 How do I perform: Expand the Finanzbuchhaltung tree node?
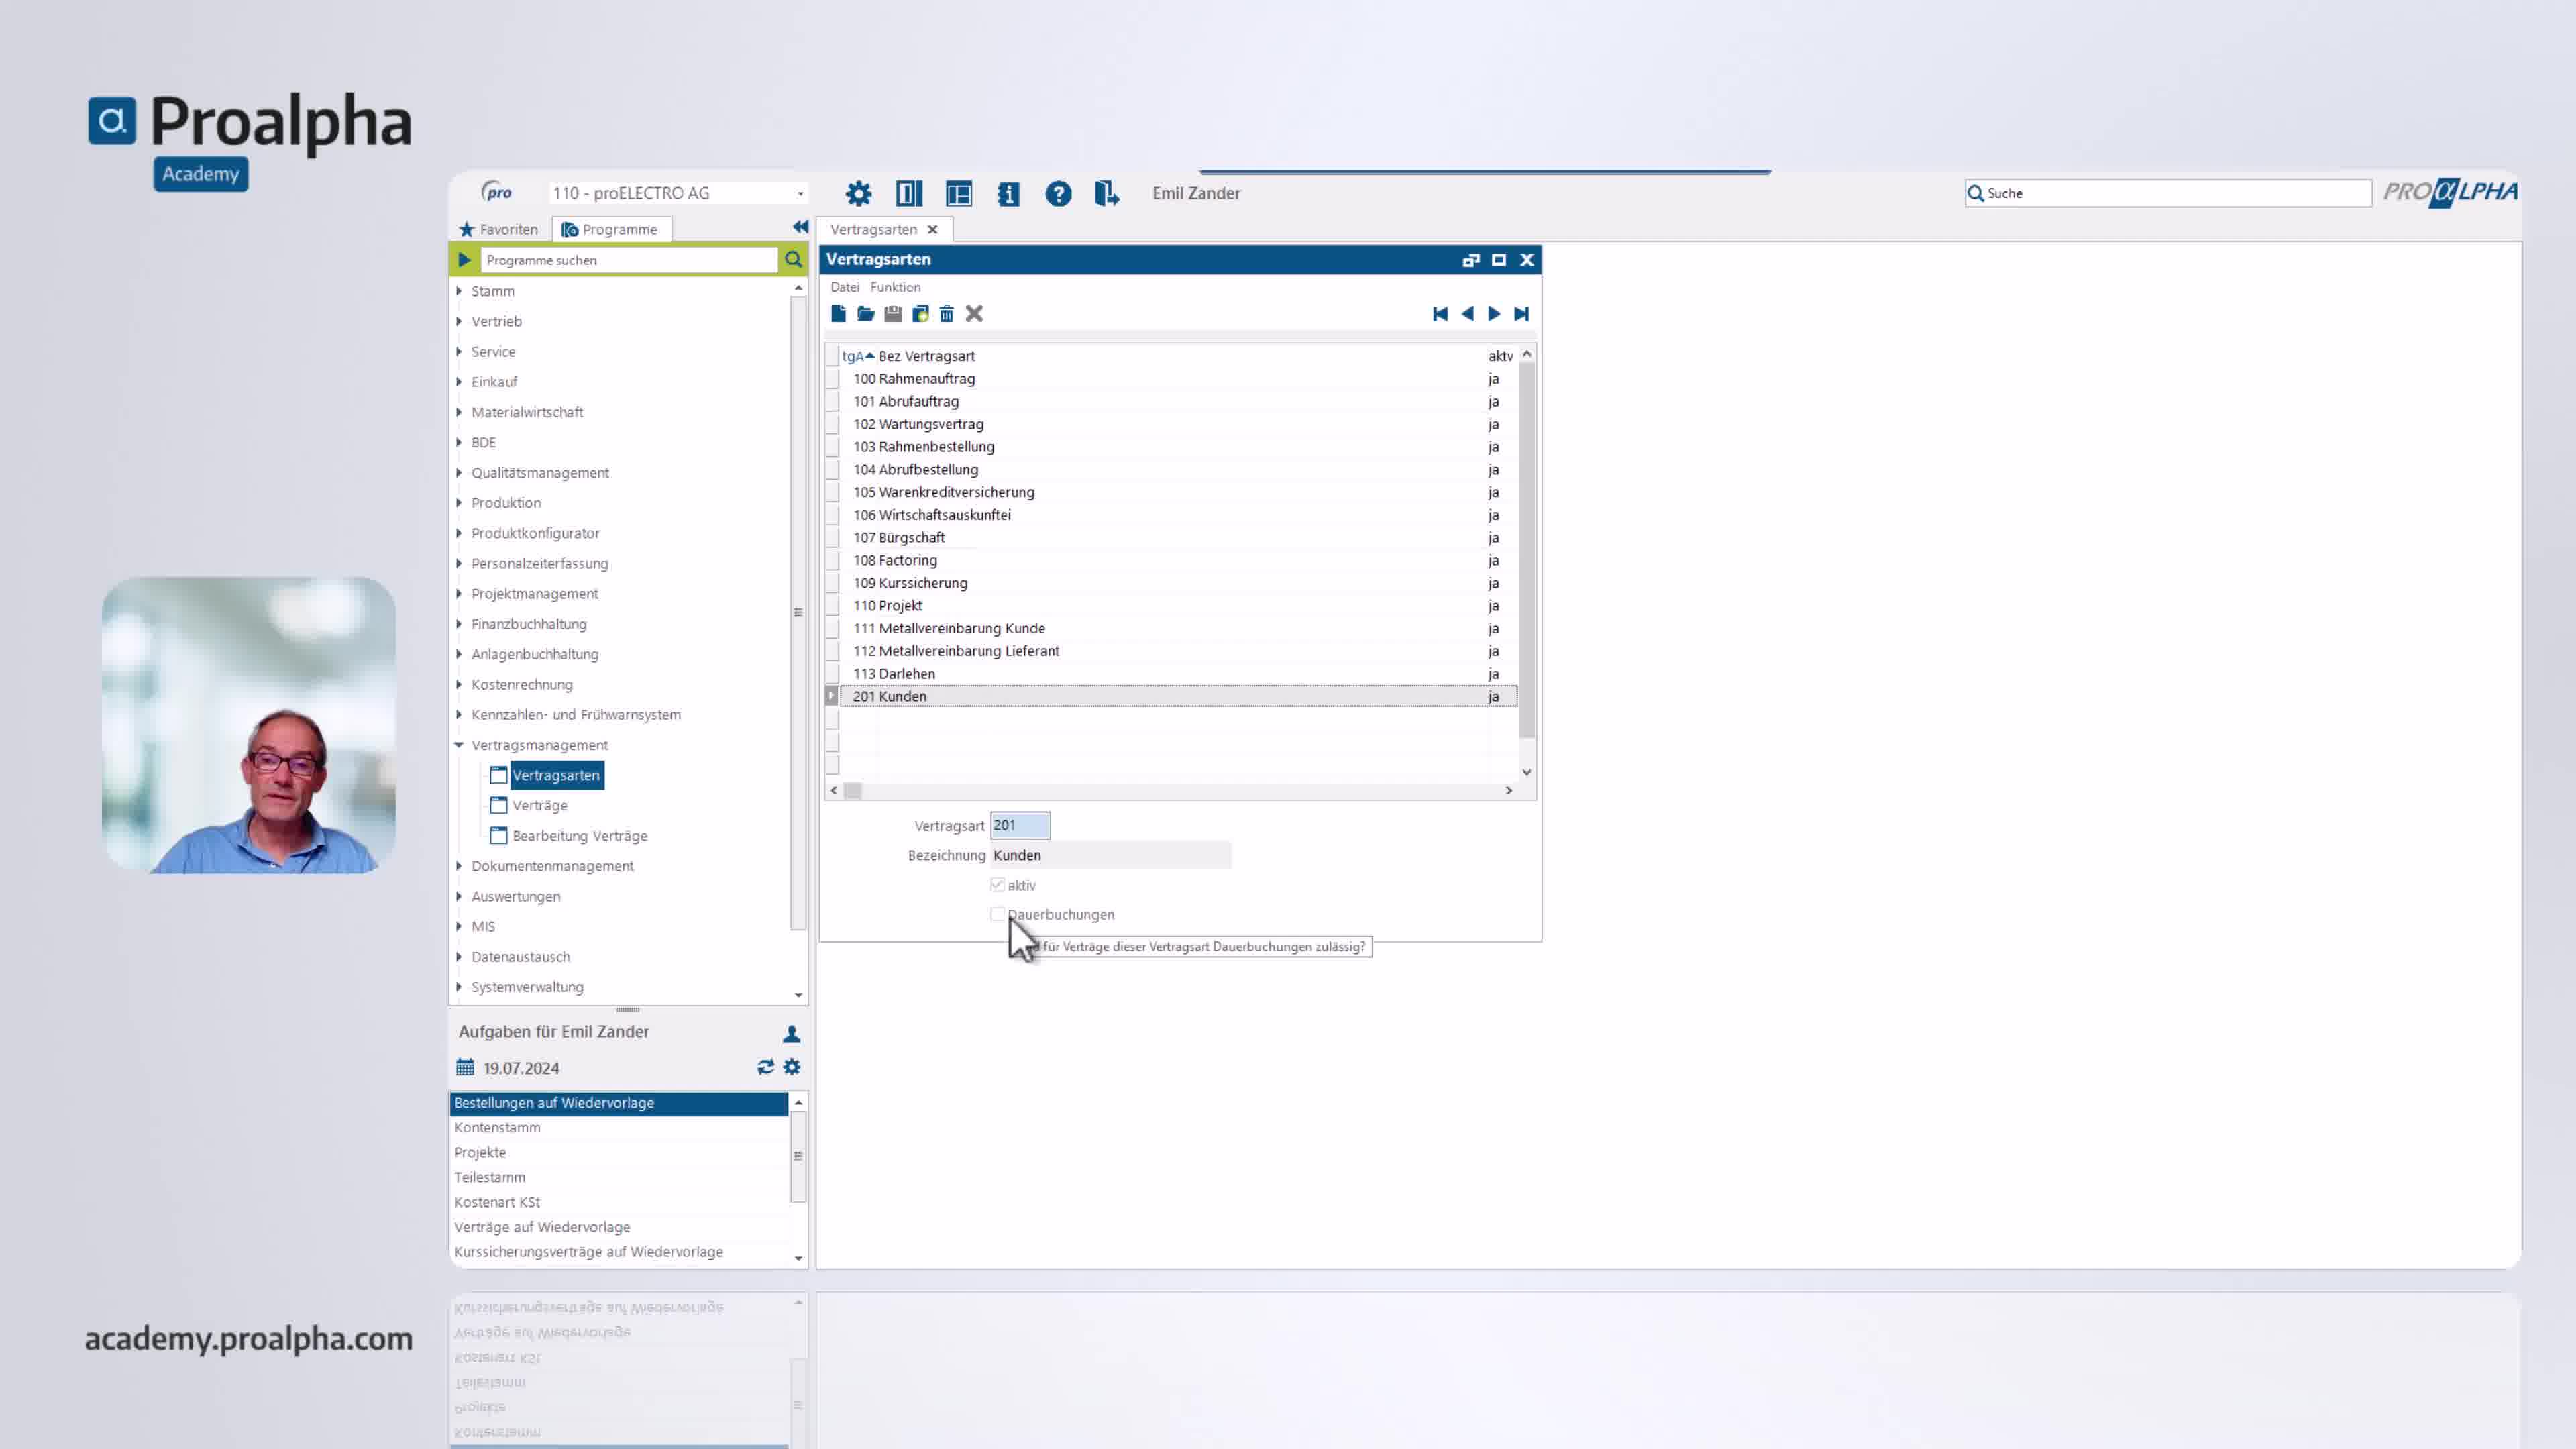(459, 624)
